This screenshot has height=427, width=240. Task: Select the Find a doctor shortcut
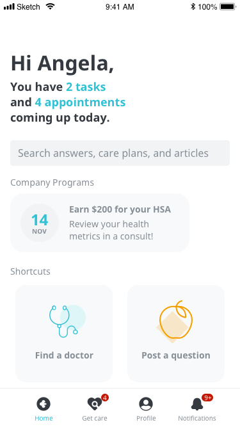point(64,334)
